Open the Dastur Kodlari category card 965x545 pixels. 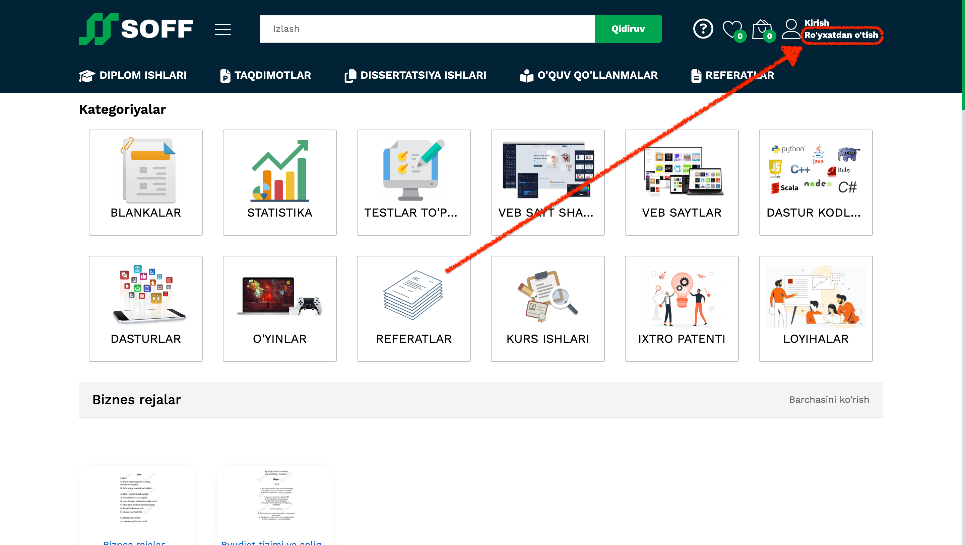[x=815, y=182]
